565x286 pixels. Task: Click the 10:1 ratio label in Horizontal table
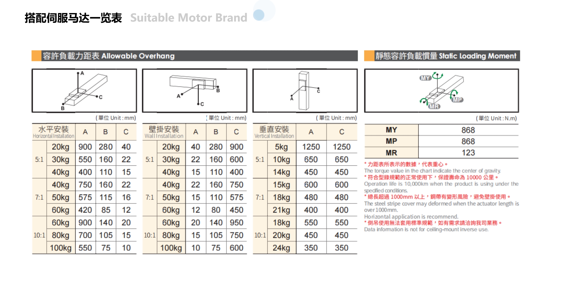click(39, 235)
